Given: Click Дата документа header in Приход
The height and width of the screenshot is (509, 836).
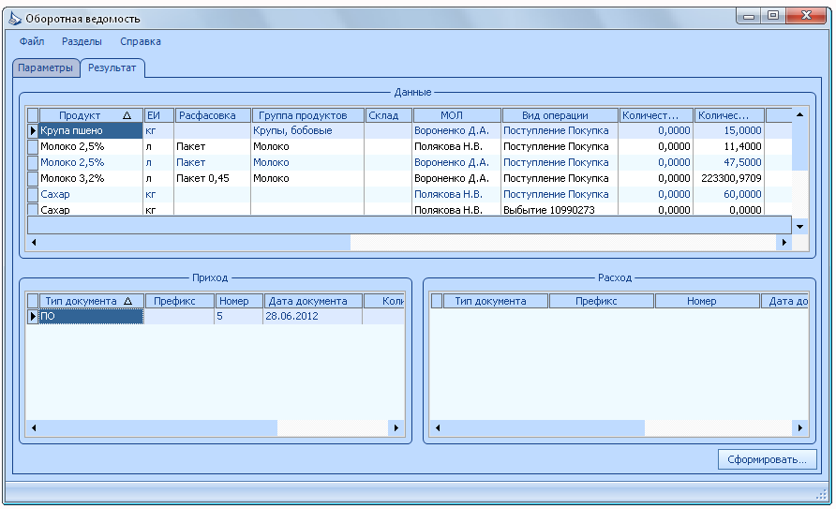Looking at the screenshot, I should click(x=313, y=301).
